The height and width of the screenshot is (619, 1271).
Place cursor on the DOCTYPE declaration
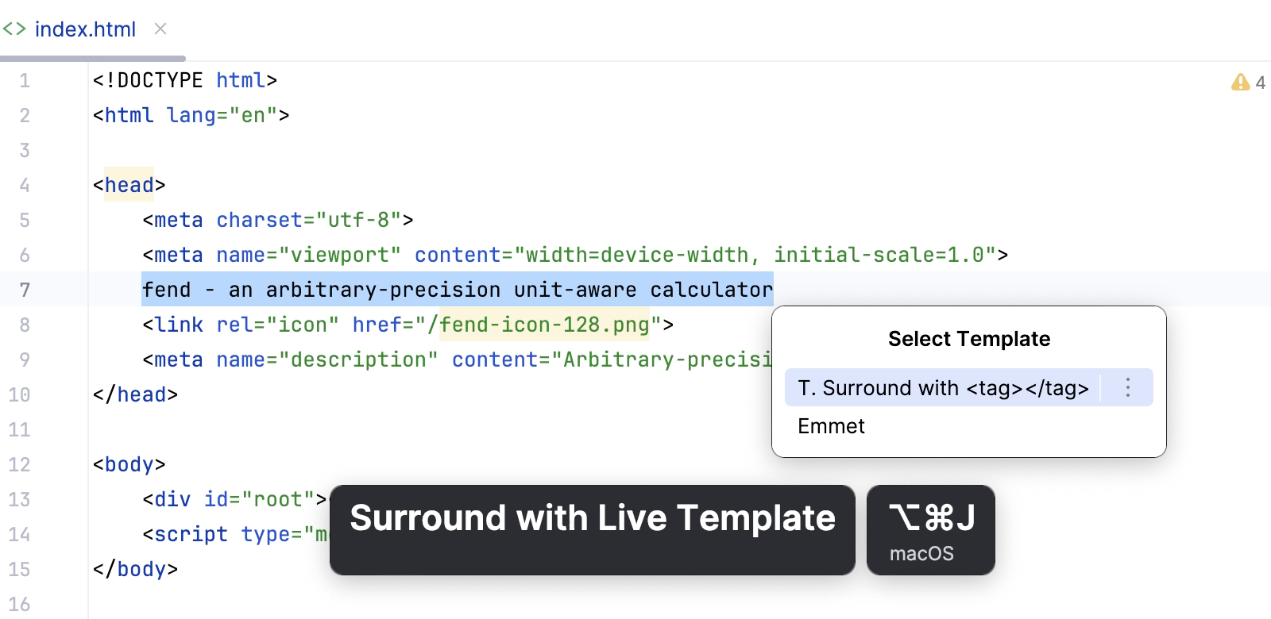(184, 80)
